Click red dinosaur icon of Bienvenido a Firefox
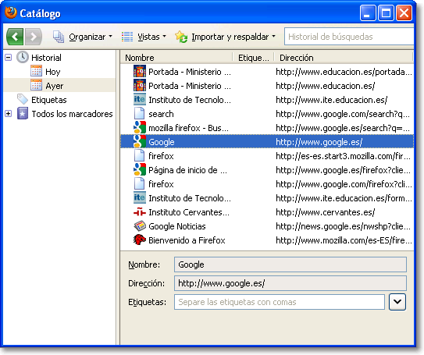 (x=140, y=240)
